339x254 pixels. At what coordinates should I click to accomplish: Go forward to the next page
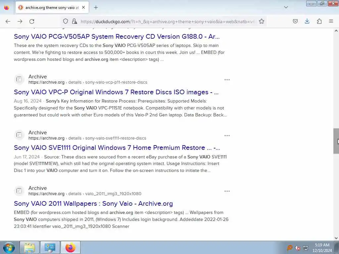[x=20, y=21]
